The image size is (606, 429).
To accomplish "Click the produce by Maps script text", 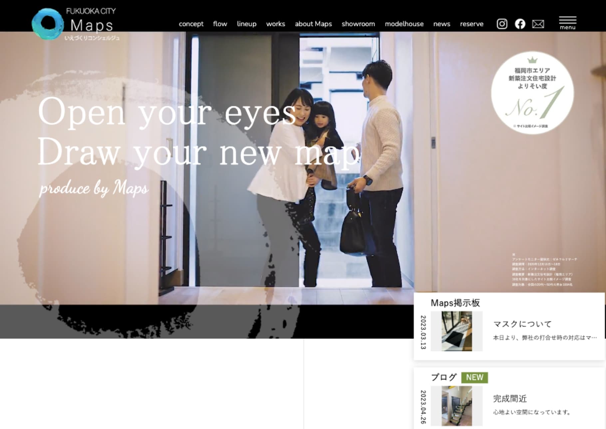I will coord(94,189).
